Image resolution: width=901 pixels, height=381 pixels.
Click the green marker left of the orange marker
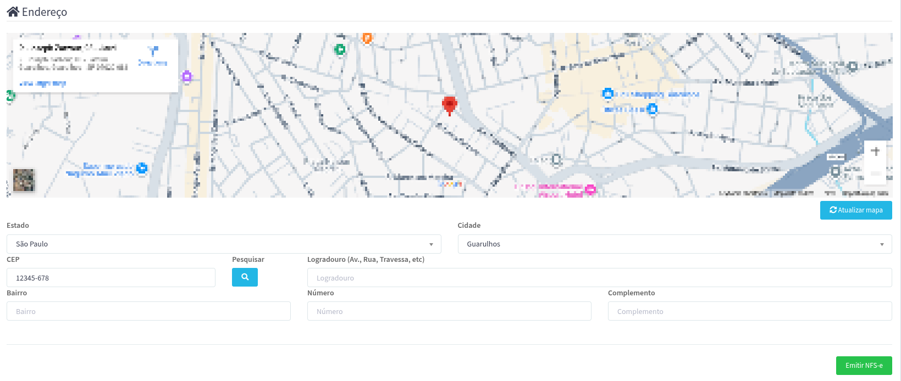tap(340, 49)
